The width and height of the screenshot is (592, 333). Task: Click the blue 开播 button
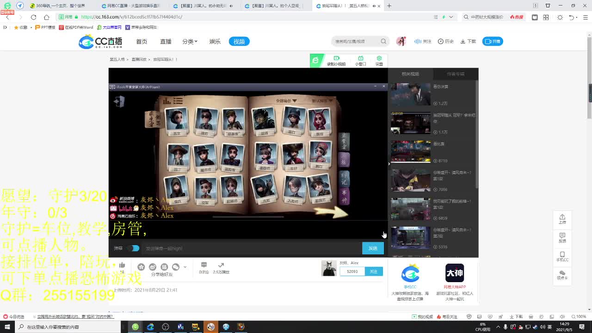click(493, 42)
